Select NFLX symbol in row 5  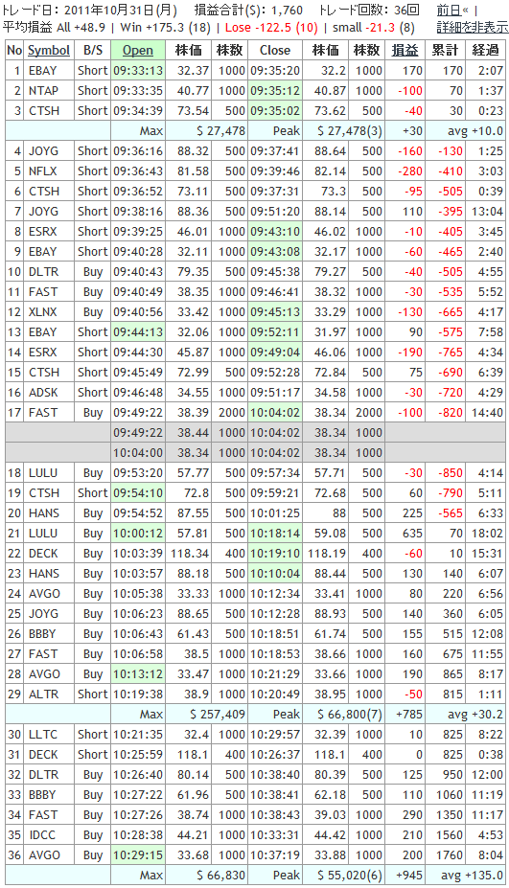[x=43, y=171]
